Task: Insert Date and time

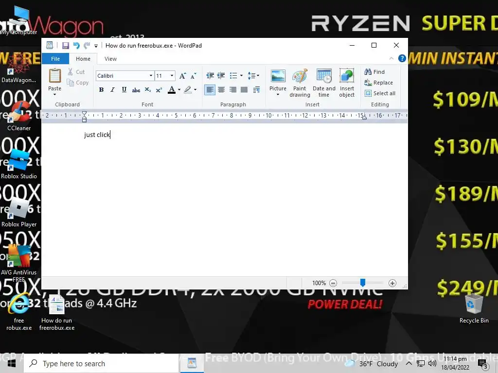Action: point(324,83)
